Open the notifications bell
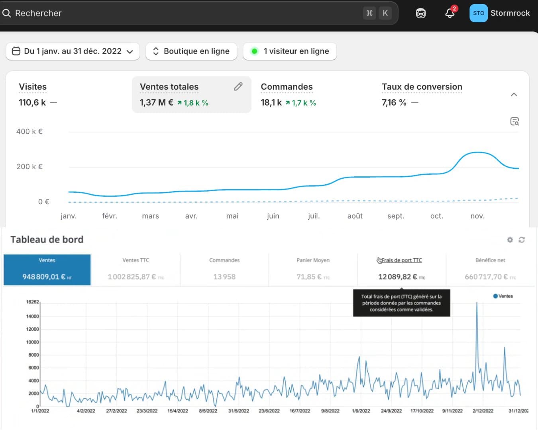The width and height of the screenshot is (538, 430). pos(450,13)
